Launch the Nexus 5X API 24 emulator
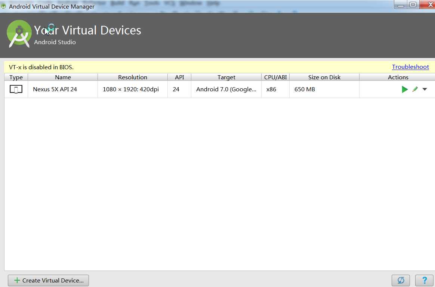The image size is (435, 287). point(405,89)
